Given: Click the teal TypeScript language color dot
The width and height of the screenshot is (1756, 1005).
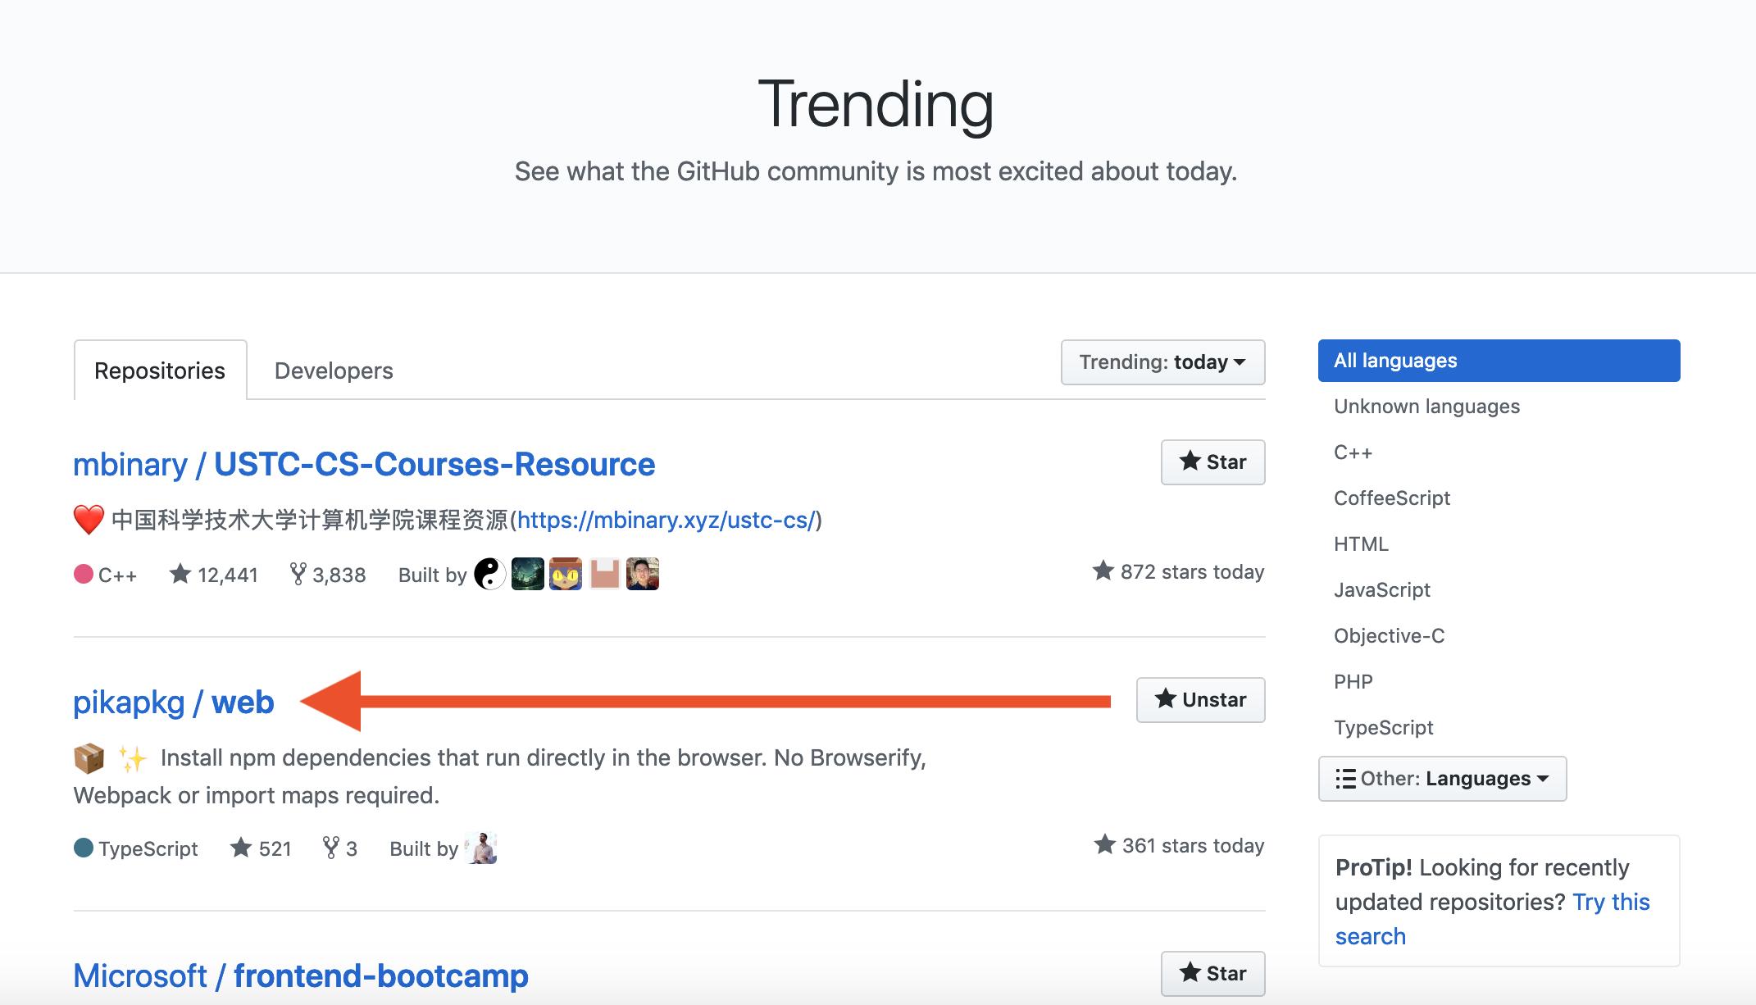Looking at the screenshot, I should pyautogui.click(x=84, y=848).
